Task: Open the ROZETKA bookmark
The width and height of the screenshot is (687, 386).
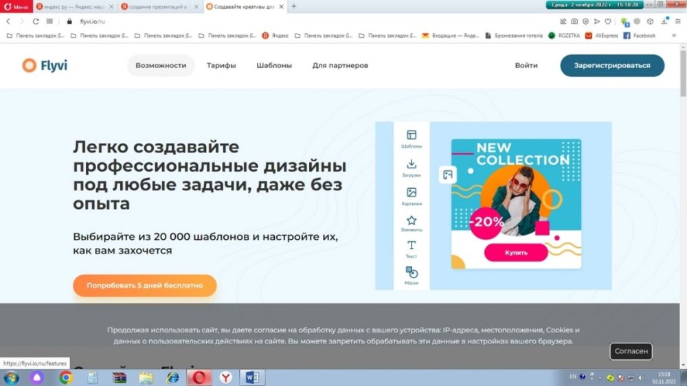Action: coord(564,36)
